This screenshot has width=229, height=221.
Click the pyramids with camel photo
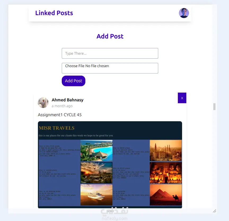pos(166,195)
